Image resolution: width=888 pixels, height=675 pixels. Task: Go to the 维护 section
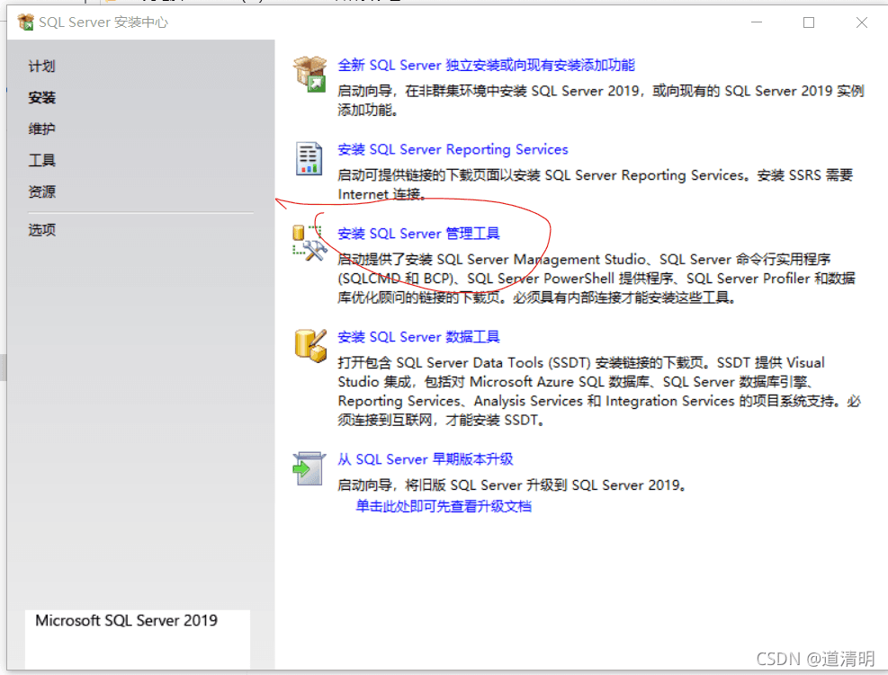pyautogui.click(x=42, y=129)
